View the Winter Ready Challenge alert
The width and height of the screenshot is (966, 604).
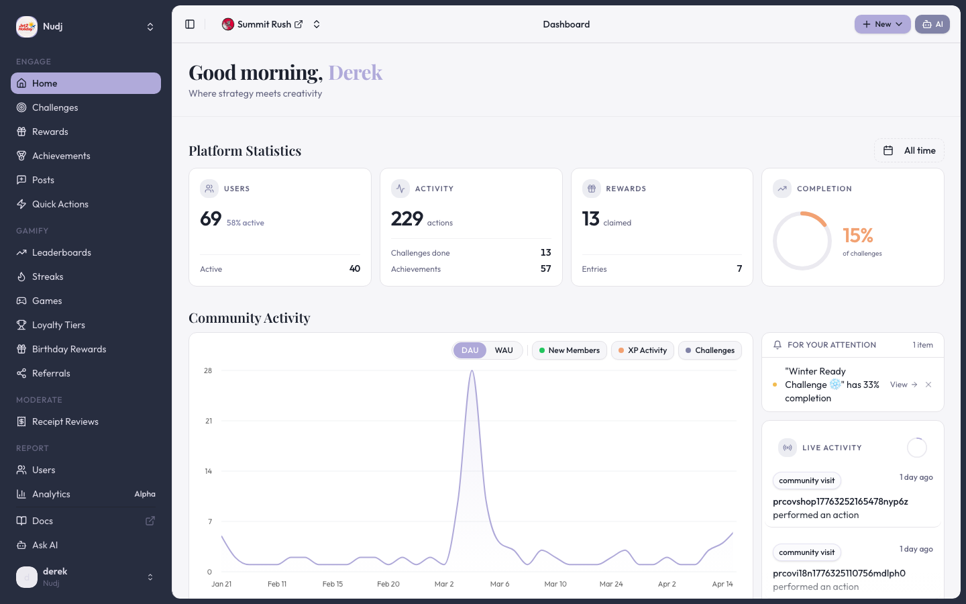[903, 385]
